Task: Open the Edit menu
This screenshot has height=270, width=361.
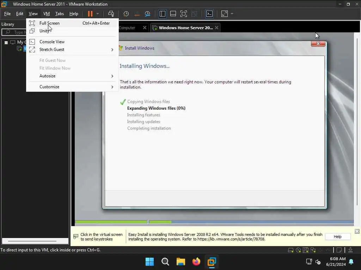Action: (x=20, y=14)
